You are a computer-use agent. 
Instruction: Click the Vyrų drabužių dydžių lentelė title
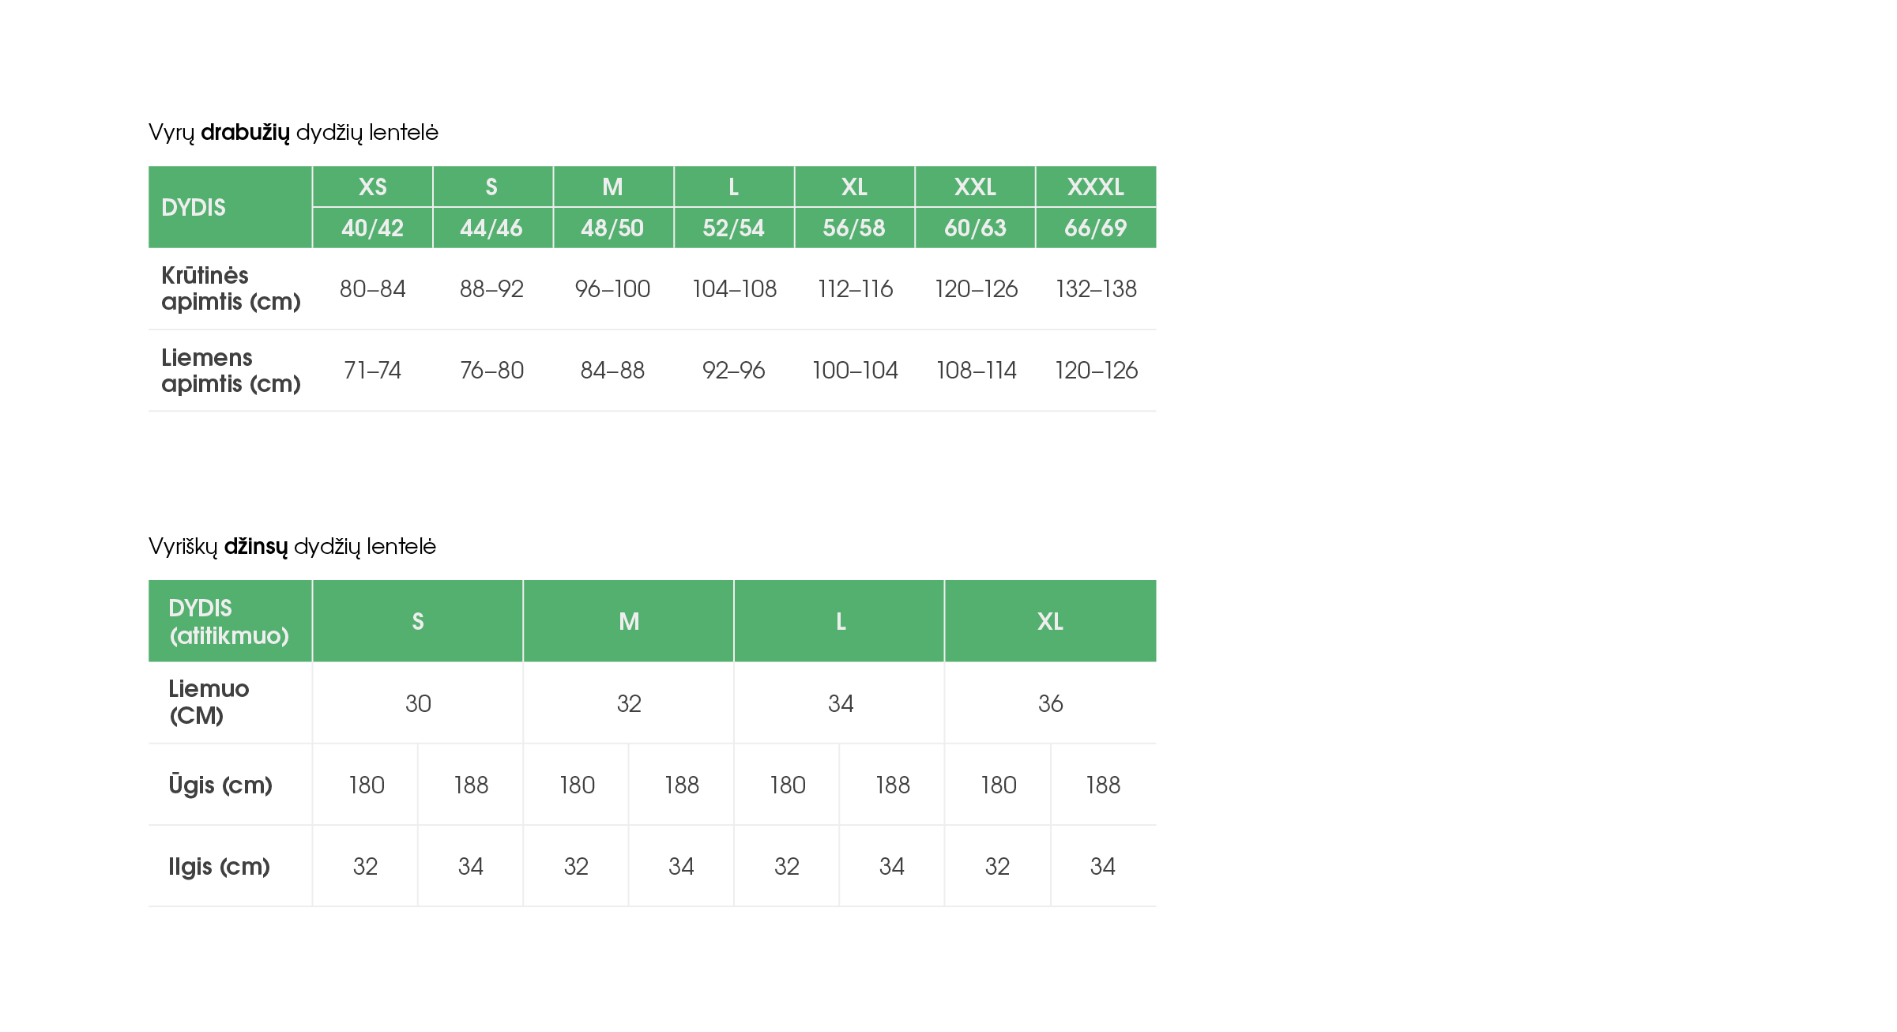[x=293, y=133]
